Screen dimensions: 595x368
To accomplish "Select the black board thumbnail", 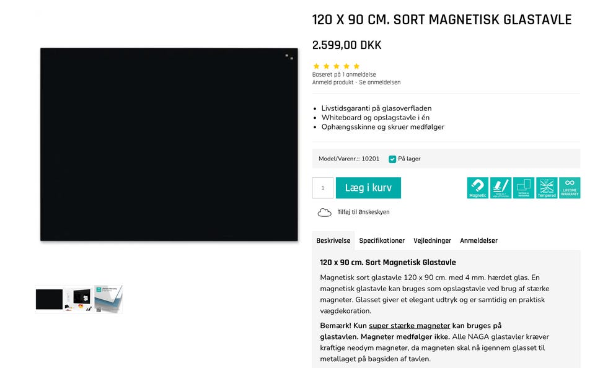I will [x=50, y=299].
